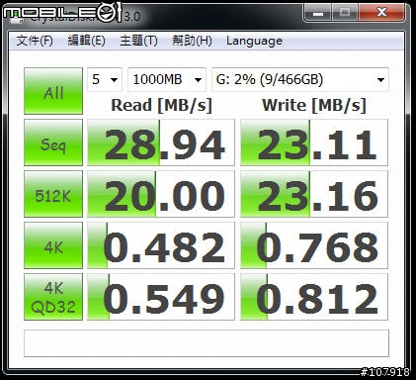This screenshot has width=416, height=380.
Task: Run the Seq benchmark test
Action: 53,142
